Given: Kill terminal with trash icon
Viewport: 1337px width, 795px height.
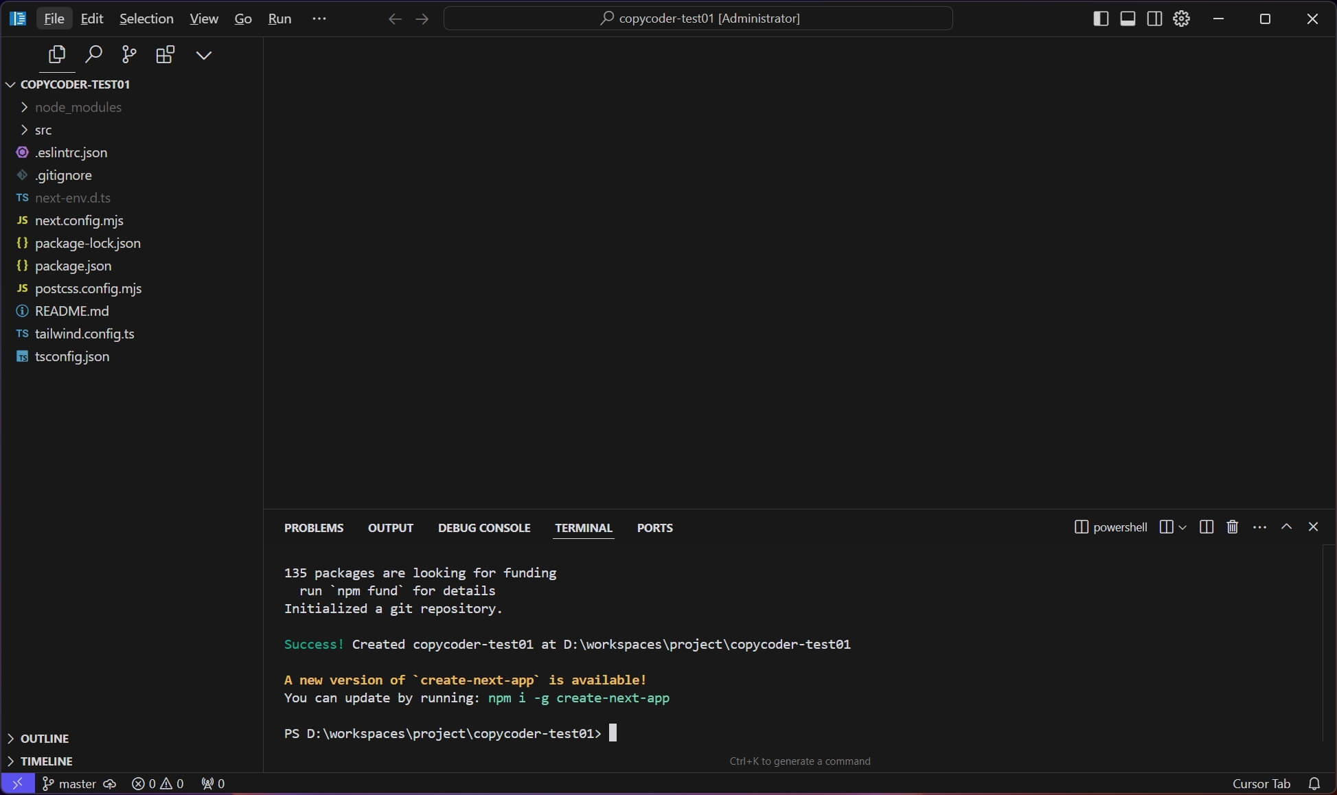Looking at the screenshot, I should pyautogui.click(x=1233, y=527).
